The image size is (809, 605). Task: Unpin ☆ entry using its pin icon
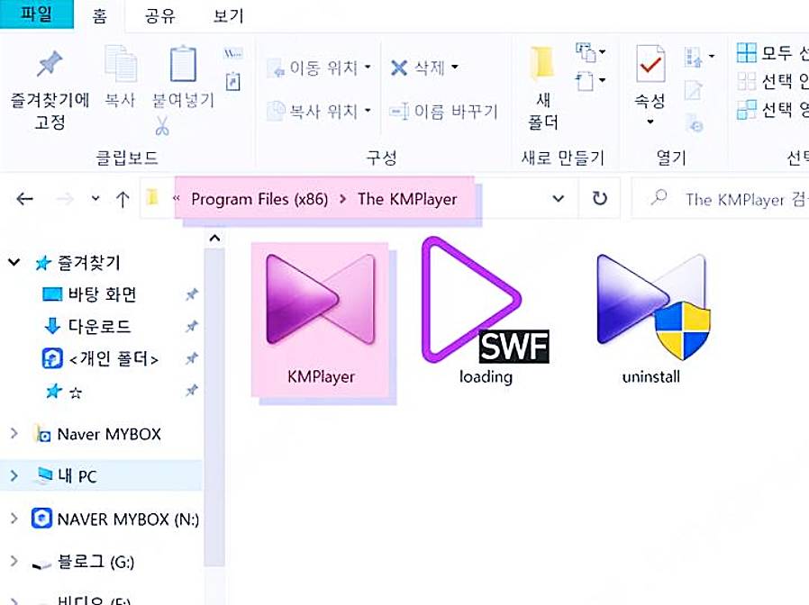[192, 391]
